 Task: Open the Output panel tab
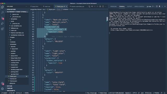click(129, 7)
